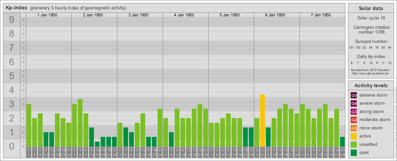Click the 'Solar data' panel heading

click(x=371, y=8)
